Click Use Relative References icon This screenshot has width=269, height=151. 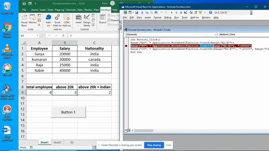click(39, 20)
